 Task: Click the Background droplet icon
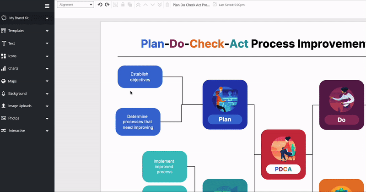point(4,93)
